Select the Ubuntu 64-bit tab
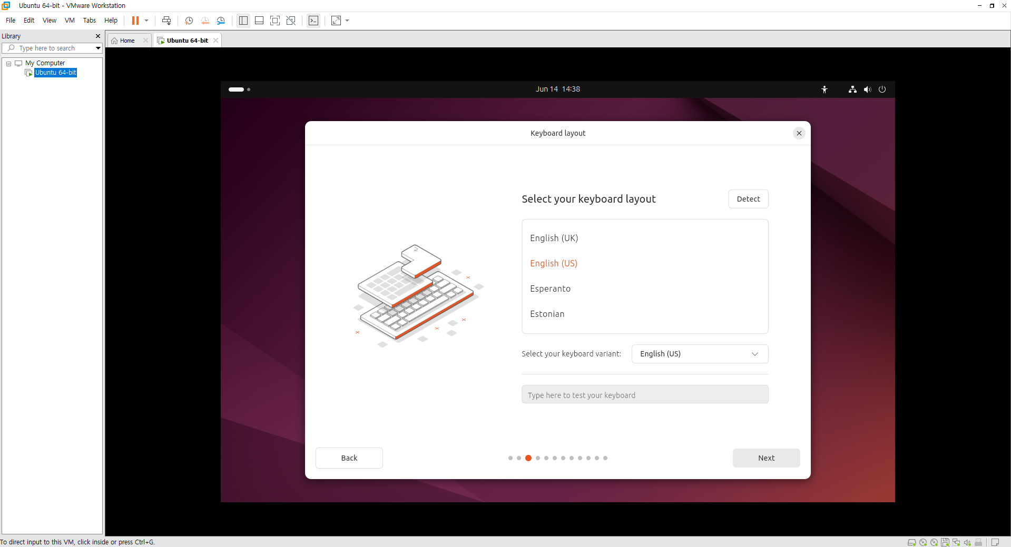The width and height of the screenshot is (1011, 547). click(x=187, y=41)
